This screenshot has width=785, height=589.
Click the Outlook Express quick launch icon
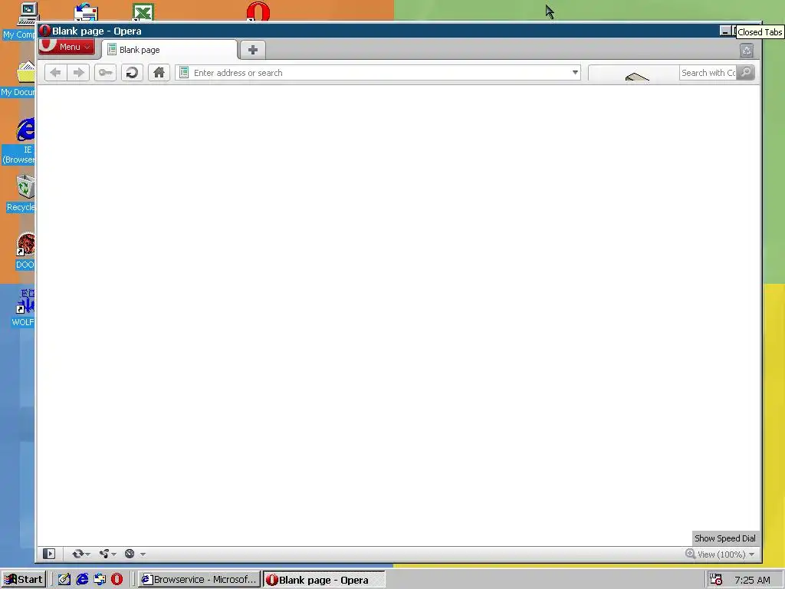(x=100, y=580)
